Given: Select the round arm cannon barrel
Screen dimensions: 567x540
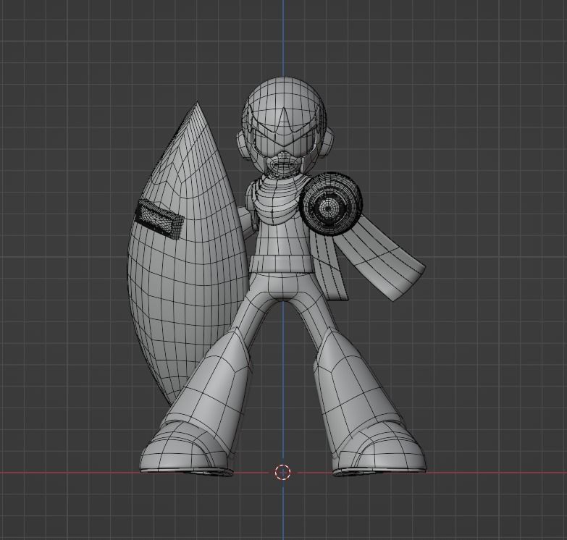Looking at the screenshot, I should 329,203.
